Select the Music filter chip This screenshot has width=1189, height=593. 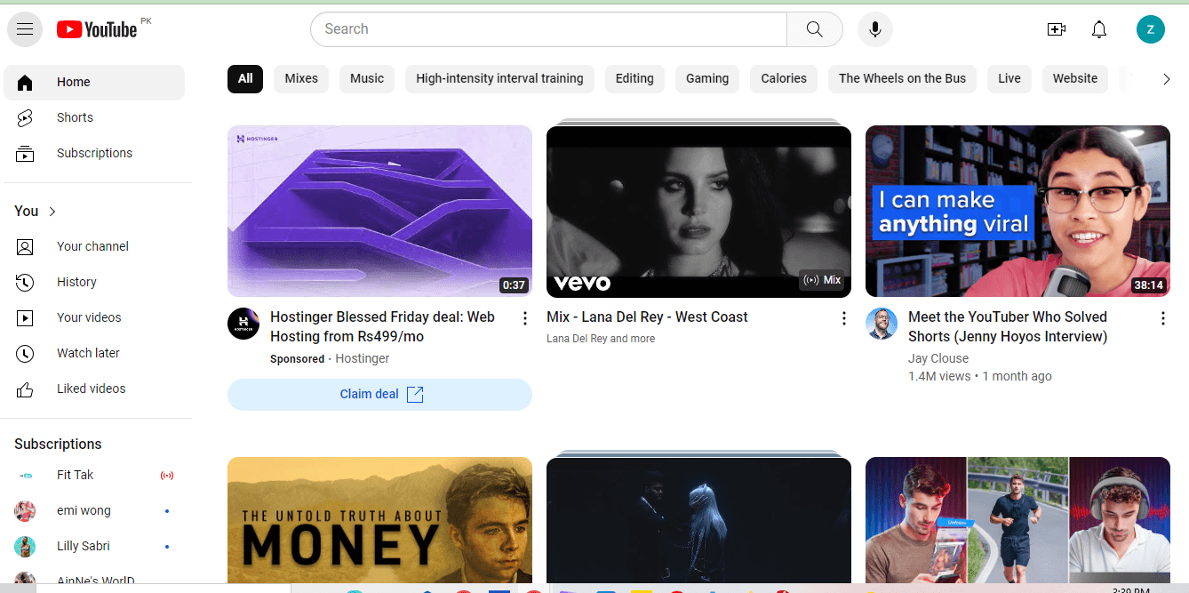367,78
